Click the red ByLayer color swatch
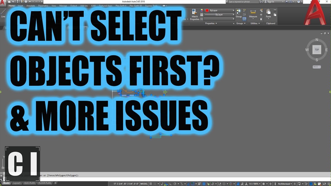Image resolution: width=331 pixels, height=186 pixels. pyautogui.click(x=207, y=10)
